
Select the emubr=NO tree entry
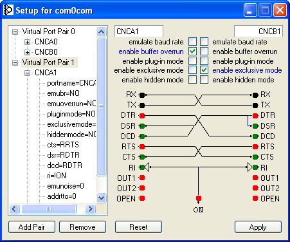tap(63, 93)
